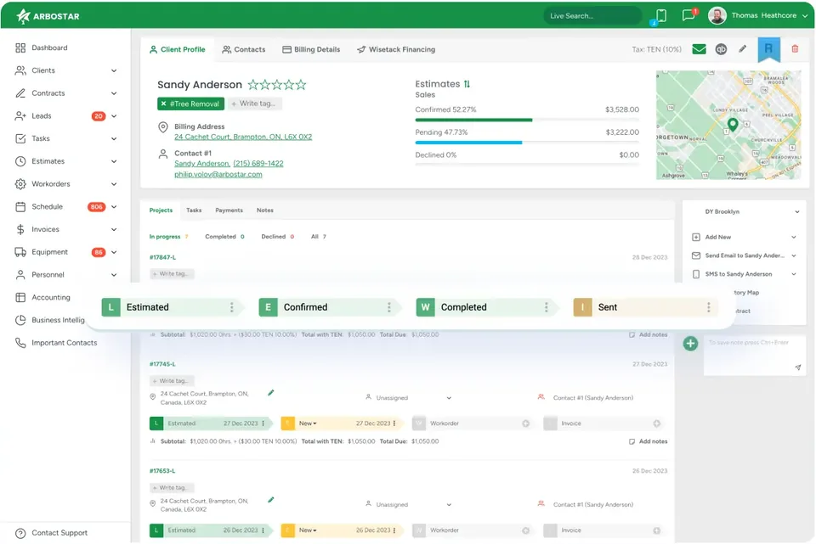Open the mobile device icon in header
Screen dimensions: 816x544
661,15
